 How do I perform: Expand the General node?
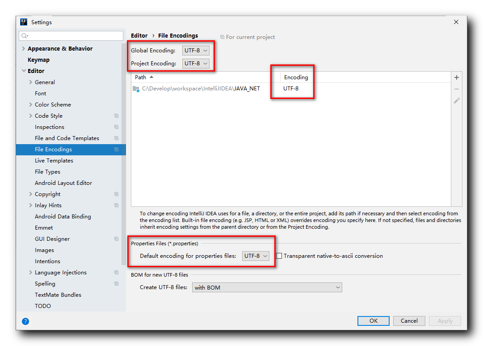(x=30, y=82)
